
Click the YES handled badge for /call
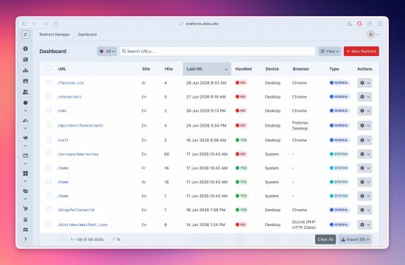pyautogui.click(x=242, y=141)
